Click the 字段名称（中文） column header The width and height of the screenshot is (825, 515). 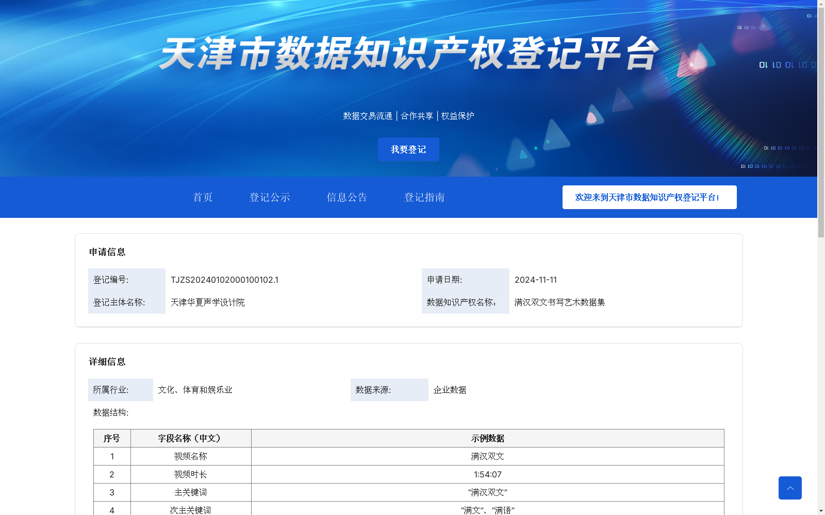click(x=191, y=438)
